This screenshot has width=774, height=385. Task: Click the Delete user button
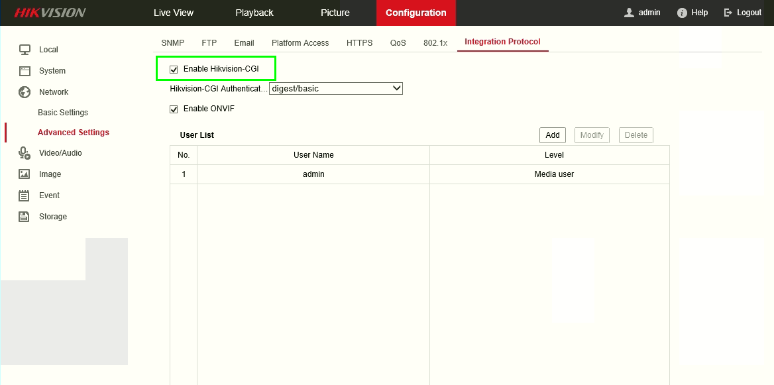click(636, 135)
